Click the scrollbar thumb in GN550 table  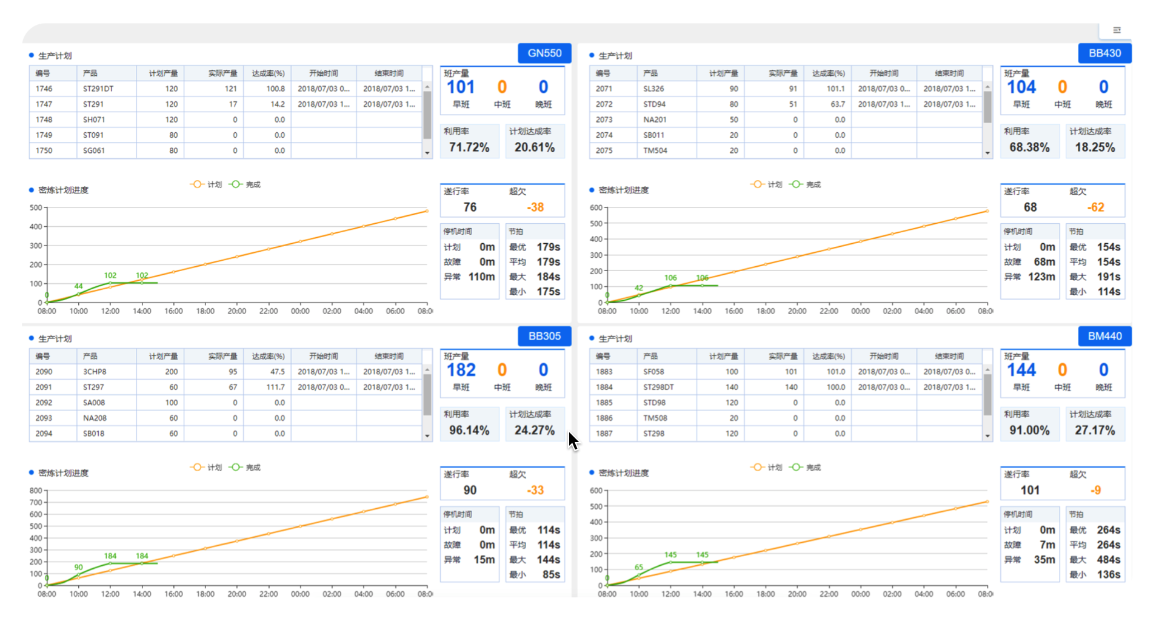[x=427, y=108]
